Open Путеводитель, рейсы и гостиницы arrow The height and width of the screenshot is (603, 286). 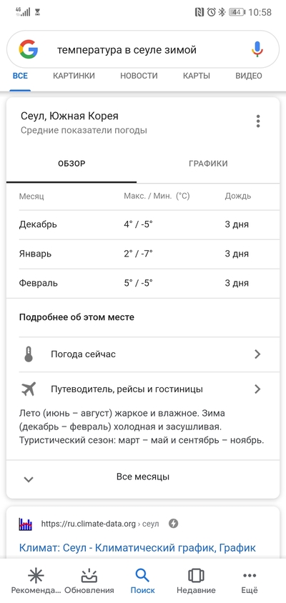tap(257, 389)
